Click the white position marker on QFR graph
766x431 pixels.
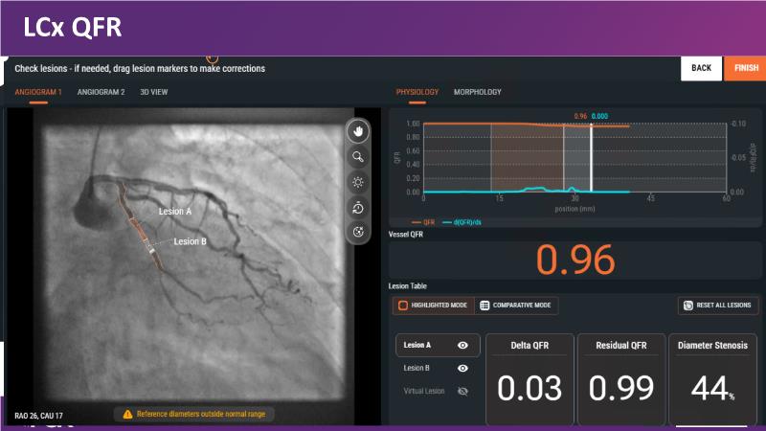592,158
